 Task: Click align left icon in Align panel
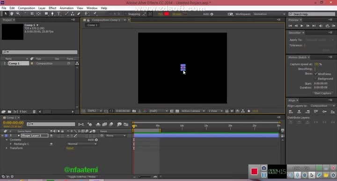click(291, 111)
